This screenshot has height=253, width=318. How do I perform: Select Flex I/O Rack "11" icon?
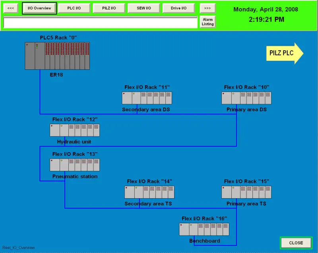point(147,98)
